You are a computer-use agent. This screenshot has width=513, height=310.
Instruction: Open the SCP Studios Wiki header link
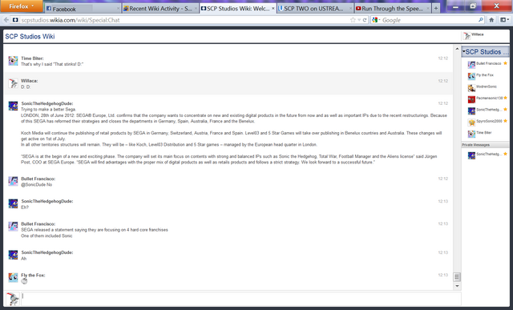pos(30,36)
